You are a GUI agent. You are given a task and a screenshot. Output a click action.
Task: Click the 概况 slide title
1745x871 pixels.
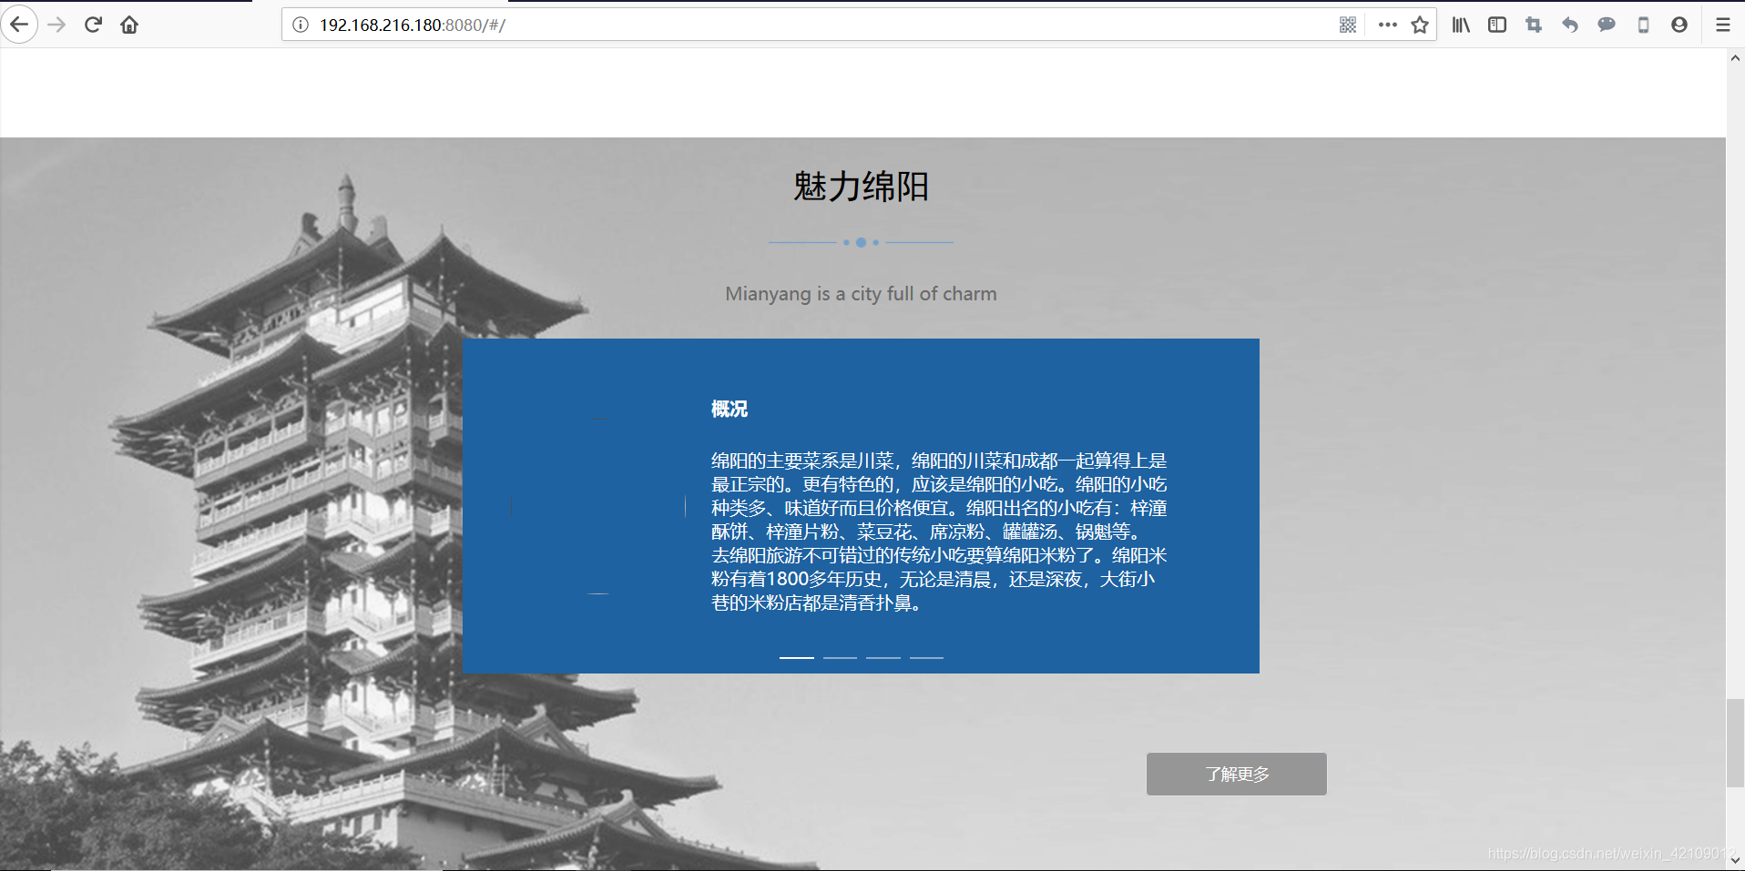pyautogui.click(x=730, y=409)
